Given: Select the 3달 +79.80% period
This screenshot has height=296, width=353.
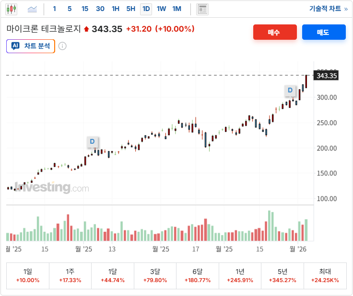Looking at the screenshot, I should click(x=155, y=276).
